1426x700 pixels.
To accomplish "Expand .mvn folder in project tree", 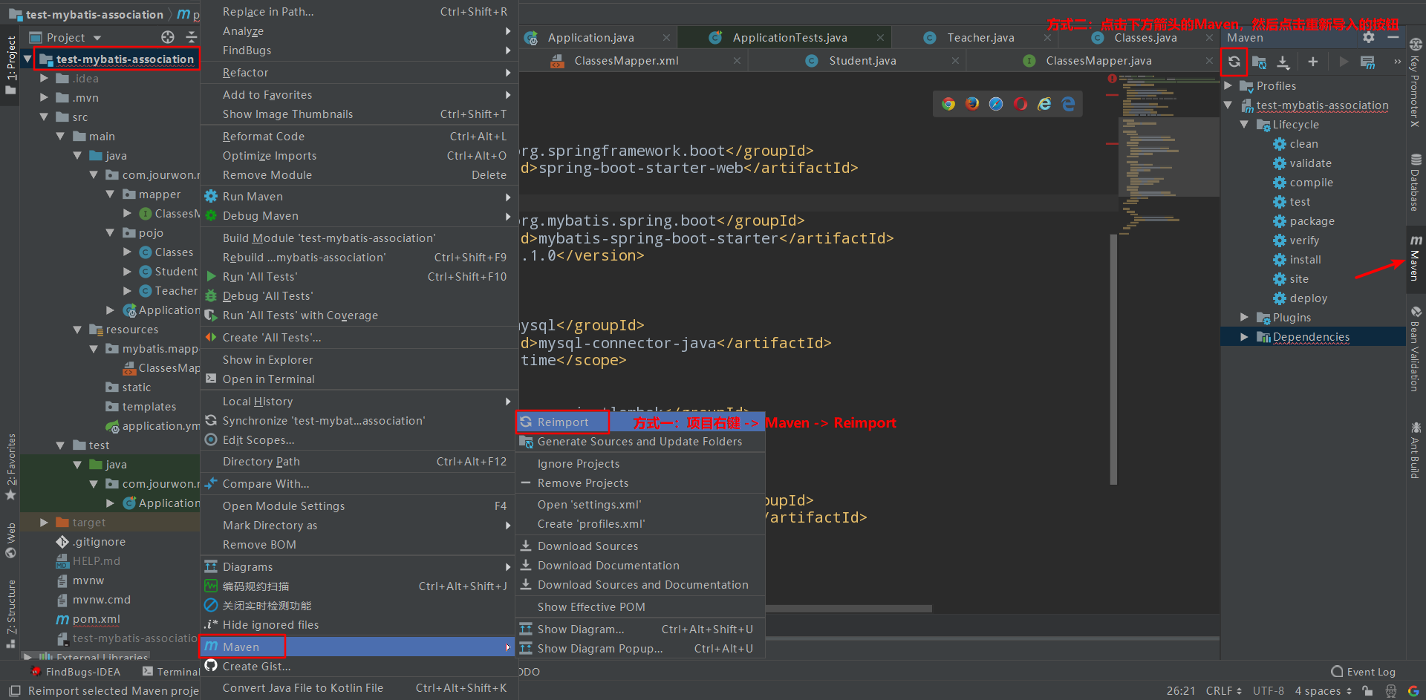I will (44, 98).
